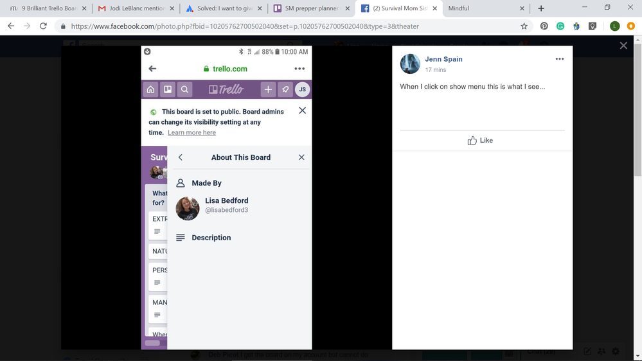Screen dimensions: 642x361
Task: Click the Made By heading
Action: (207, 183)
